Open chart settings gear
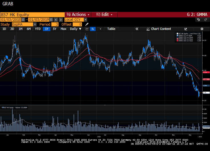This screenshot has width=210, height=151. [202, 29]
